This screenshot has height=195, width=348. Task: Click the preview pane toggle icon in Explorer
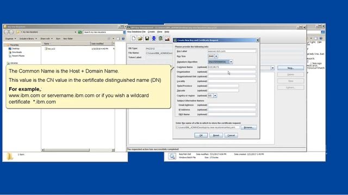pyautogui.click(x=118, y=38)
